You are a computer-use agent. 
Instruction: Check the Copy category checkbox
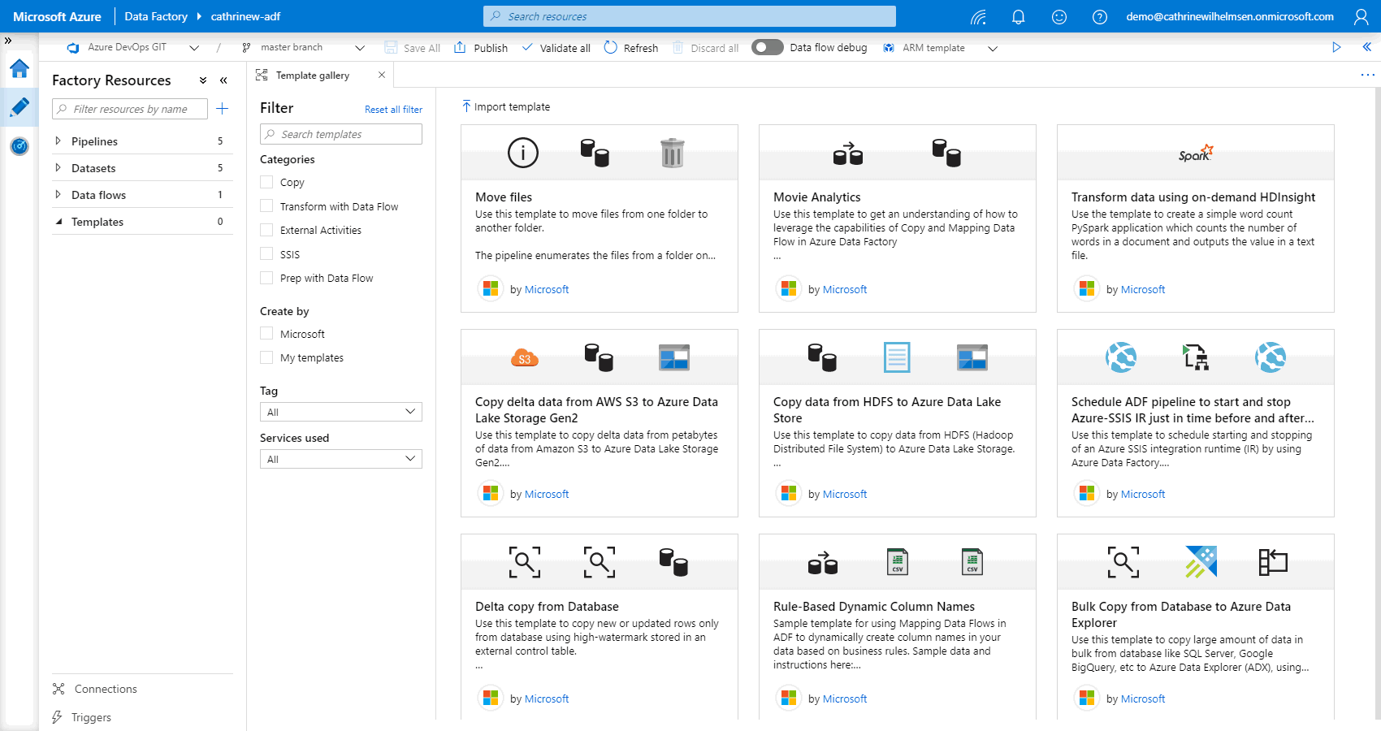266,182
